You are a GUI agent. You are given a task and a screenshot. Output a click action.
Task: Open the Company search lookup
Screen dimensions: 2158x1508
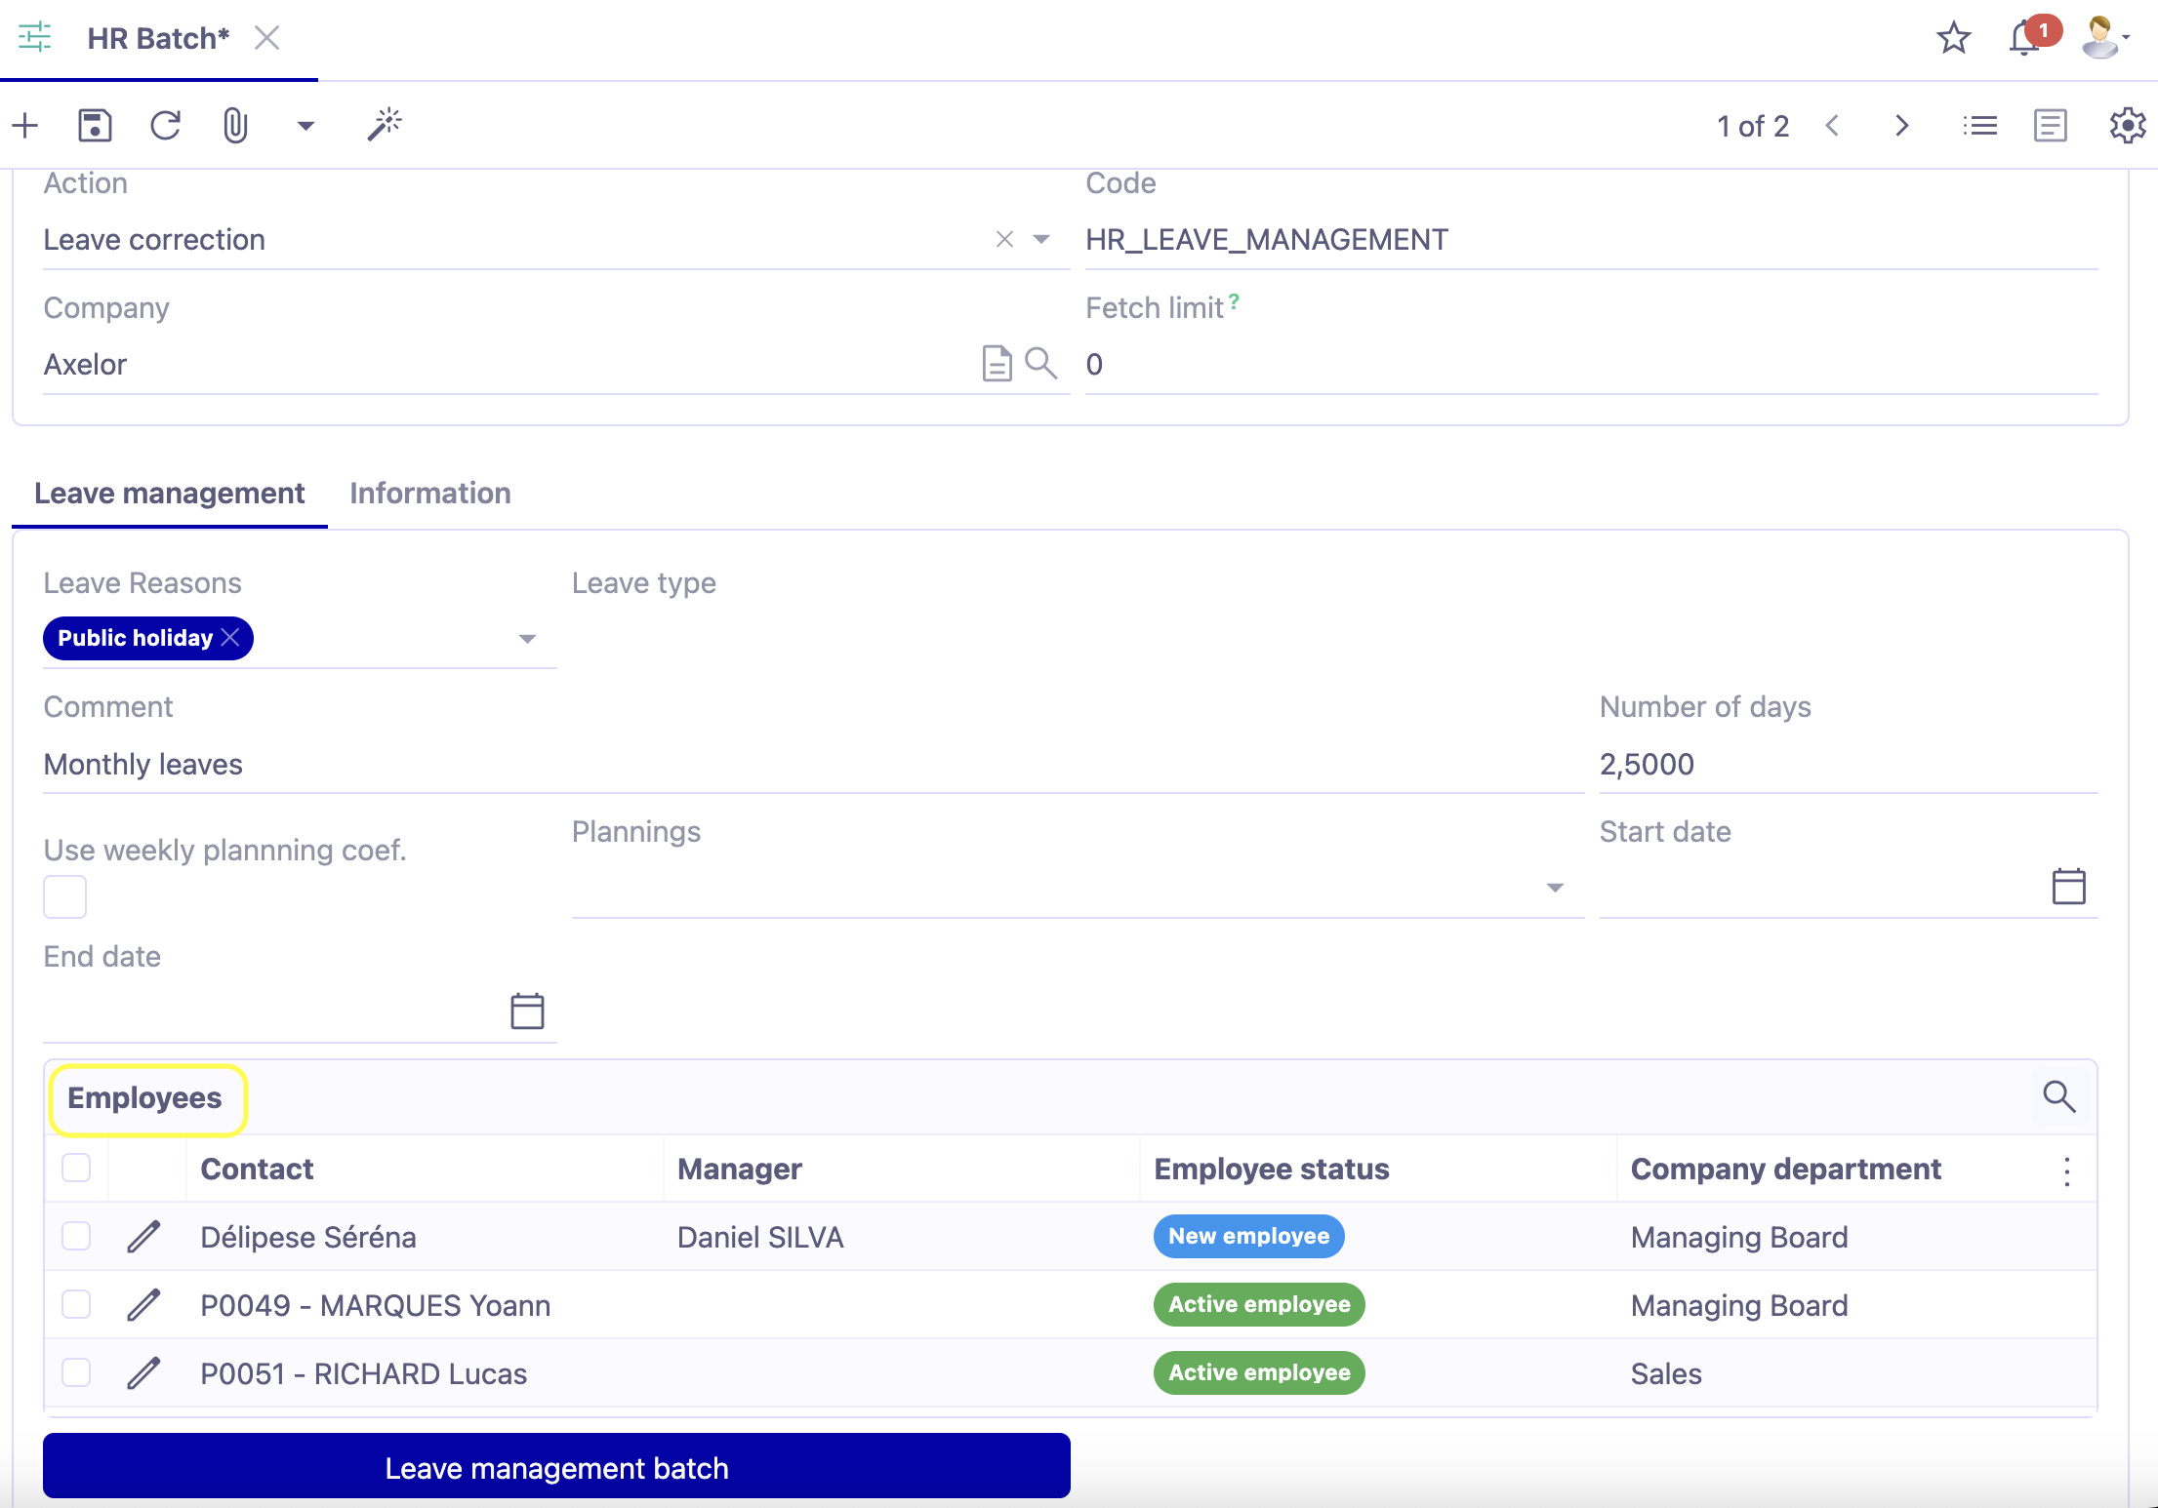click(x=1041, y=363)
